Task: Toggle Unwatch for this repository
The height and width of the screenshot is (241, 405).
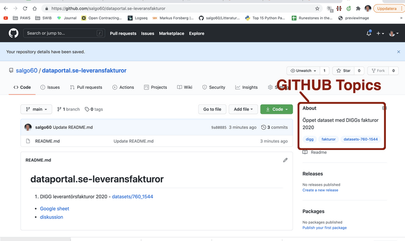Action: (302, 70)
